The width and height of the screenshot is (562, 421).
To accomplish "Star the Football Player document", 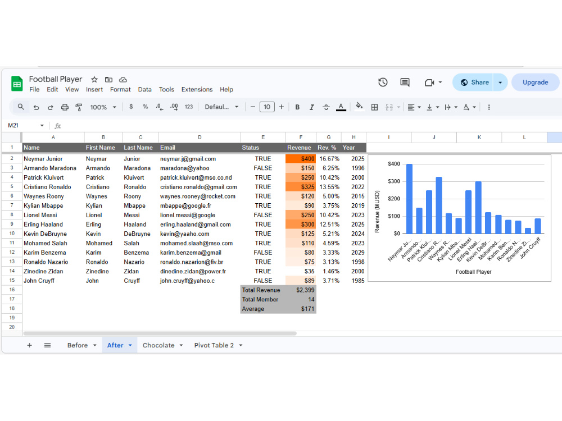I will click(94, 80).
